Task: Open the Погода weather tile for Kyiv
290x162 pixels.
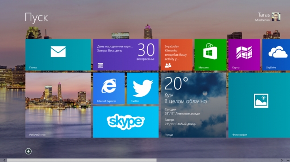Action: coord(194,105)
